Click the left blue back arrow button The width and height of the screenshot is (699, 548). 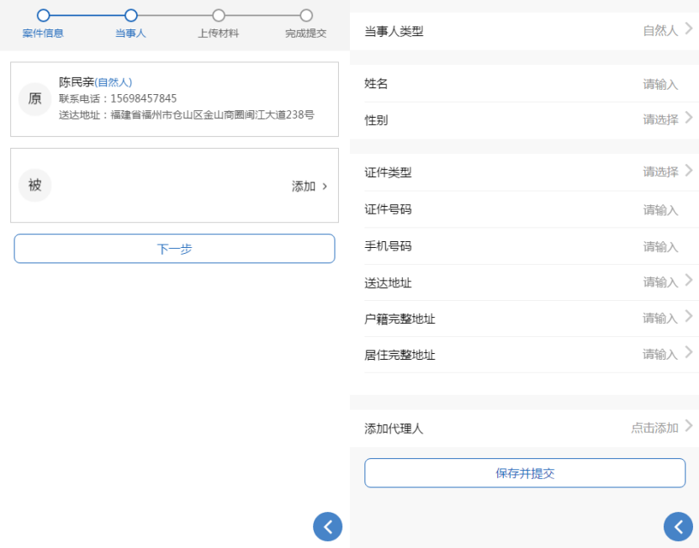click(x=327, y=527)
